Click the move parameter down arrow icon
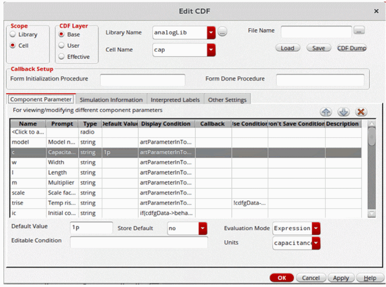This screenshot has width=386, height=287. pos(343,112)
